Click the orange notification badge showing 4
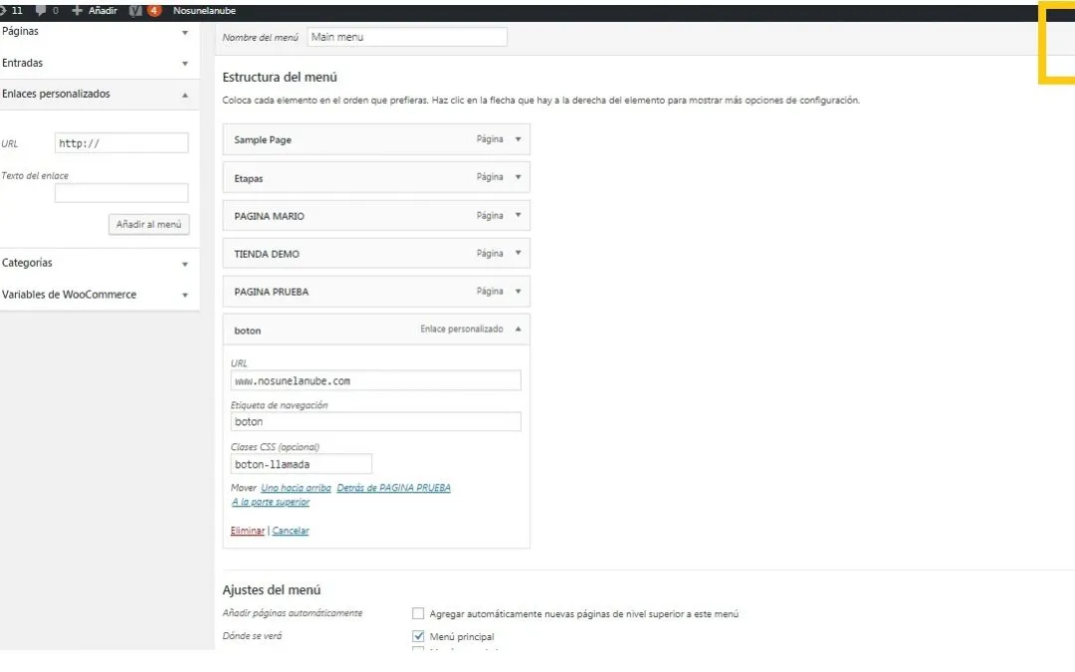 (154, 11)
